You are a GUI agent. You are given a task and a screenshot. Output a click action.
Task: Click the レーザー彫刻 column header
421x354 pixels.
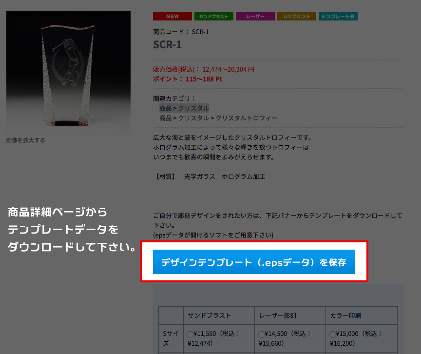tap(278, 315)
